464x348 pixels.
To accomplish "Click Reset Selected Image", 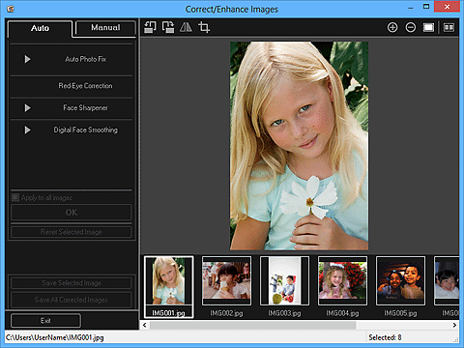I will tap(72, 232).
